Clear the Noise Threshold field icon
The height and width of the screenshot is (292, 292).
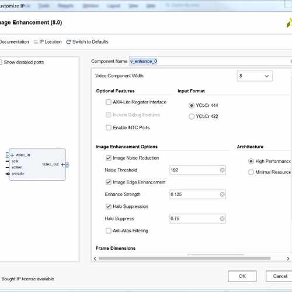click(222, 170)
